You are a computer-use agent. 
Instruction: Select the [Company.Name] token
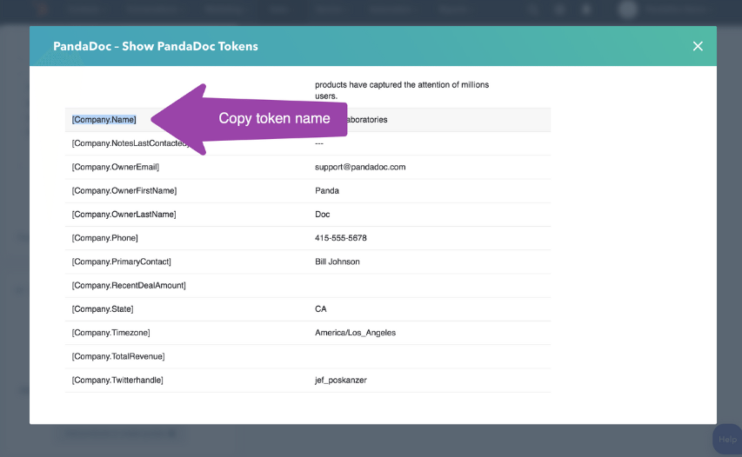[x=104, y=120]
